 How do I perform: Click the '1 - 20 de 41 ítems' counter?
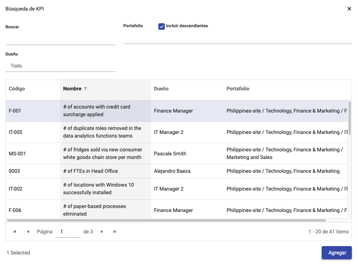[x=329, y=232]
